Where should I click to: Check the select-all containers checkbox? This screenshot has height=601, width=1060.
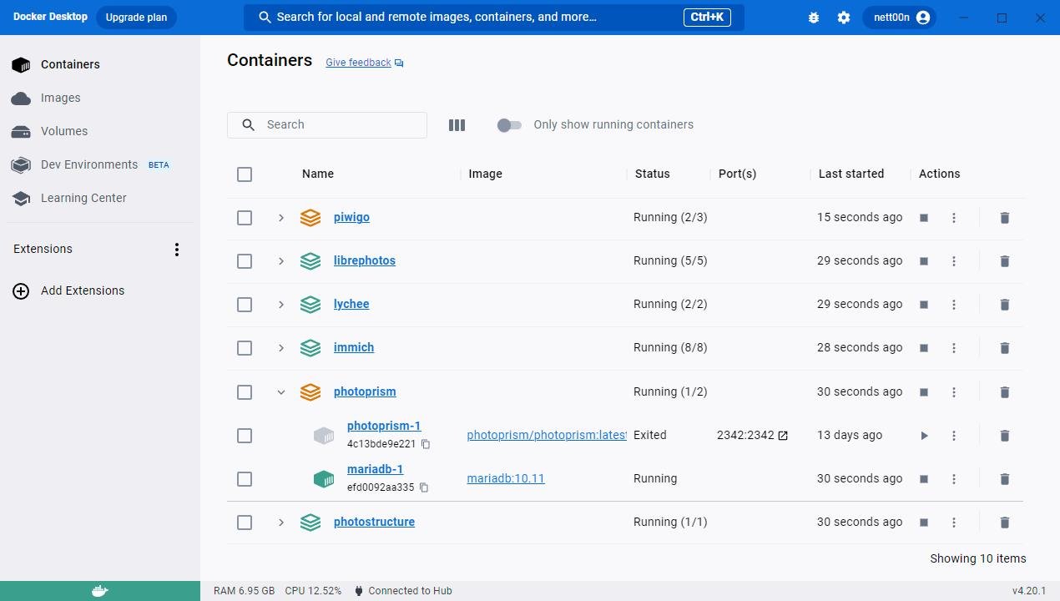245,174
